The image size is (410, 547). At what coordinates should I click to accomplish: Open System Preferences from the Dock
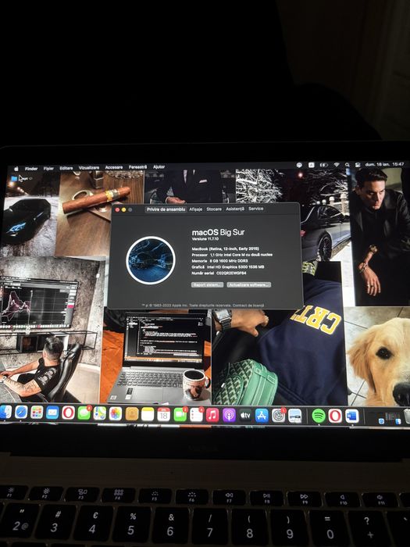tap(278, 416)
